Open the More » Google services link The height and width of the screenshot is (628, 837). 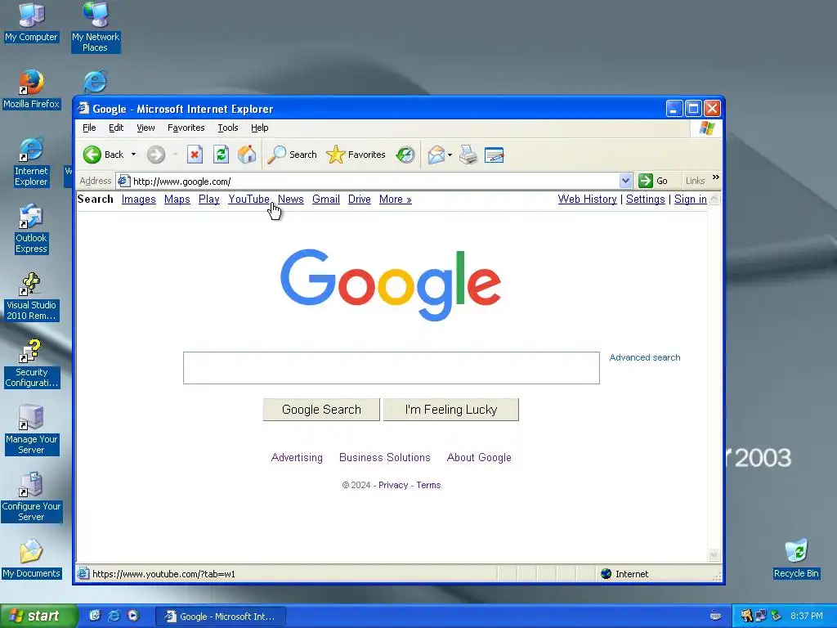pos(395,200)
